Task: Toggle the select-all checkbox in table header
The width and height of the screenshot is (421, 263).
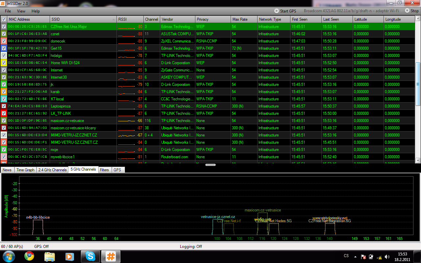Action: (4, 19)
